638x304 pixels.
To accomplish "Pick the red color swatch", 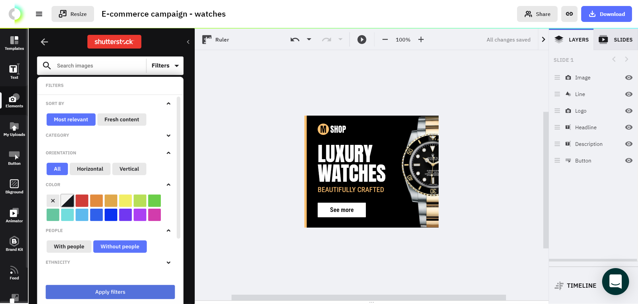I will [82, 201].
